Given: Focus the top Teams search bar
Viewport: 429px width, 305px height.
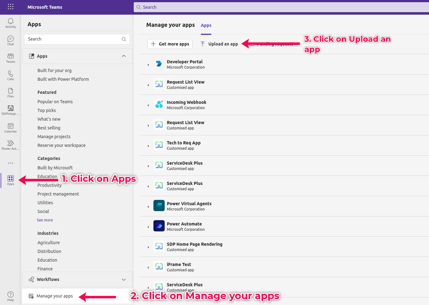Looking at the screenshot, I should (x=281, y=7).
